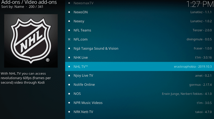
Task: Click the NHL shield logo thumbnail
Action: 31,41
